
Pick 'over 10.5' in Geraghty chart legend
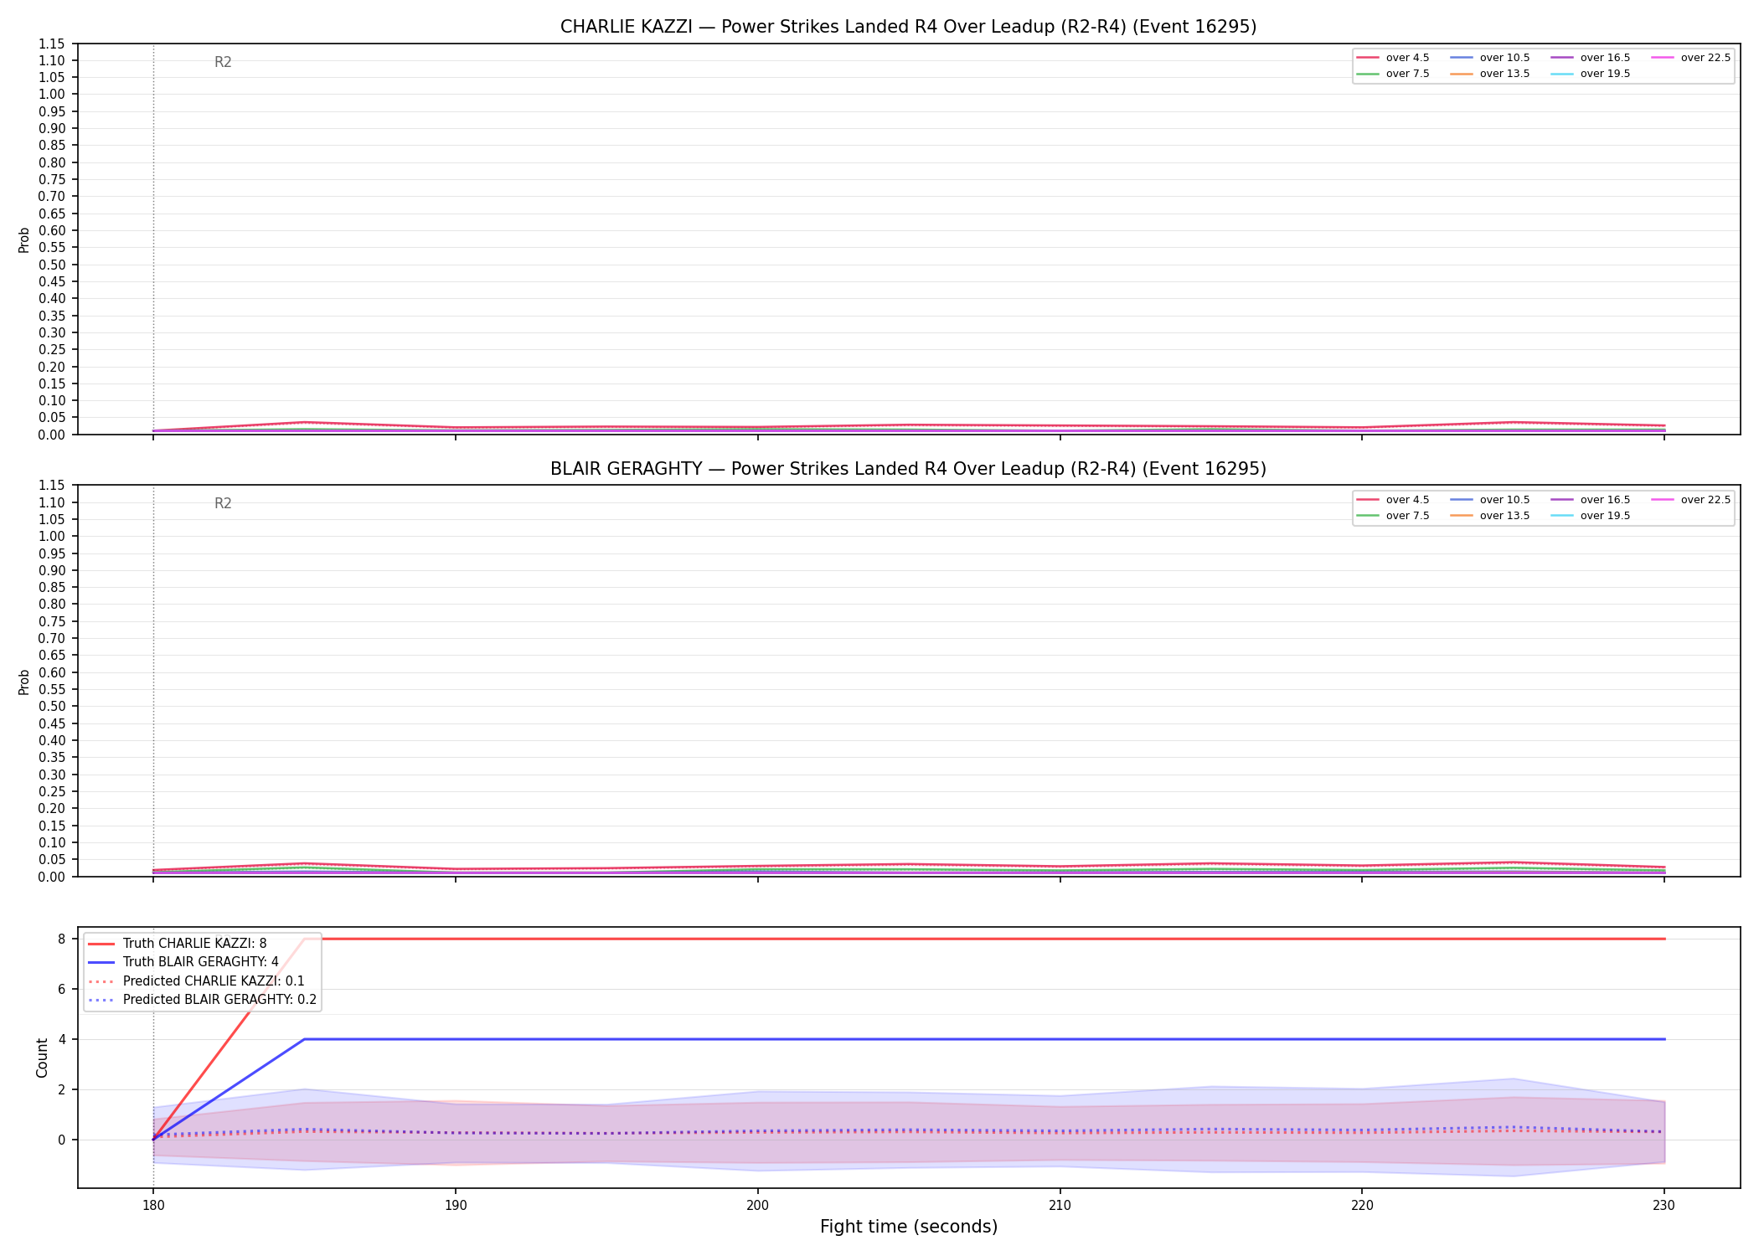pyautogui.click(x=1489, y=500)
